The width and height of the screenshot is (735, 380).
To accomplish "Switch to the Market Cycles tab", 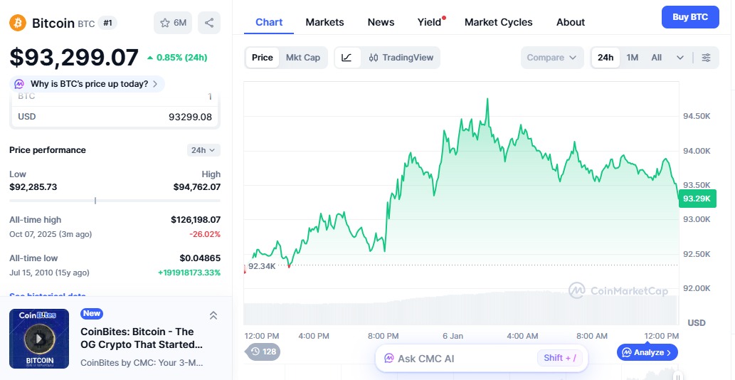I will coord(498,22).
